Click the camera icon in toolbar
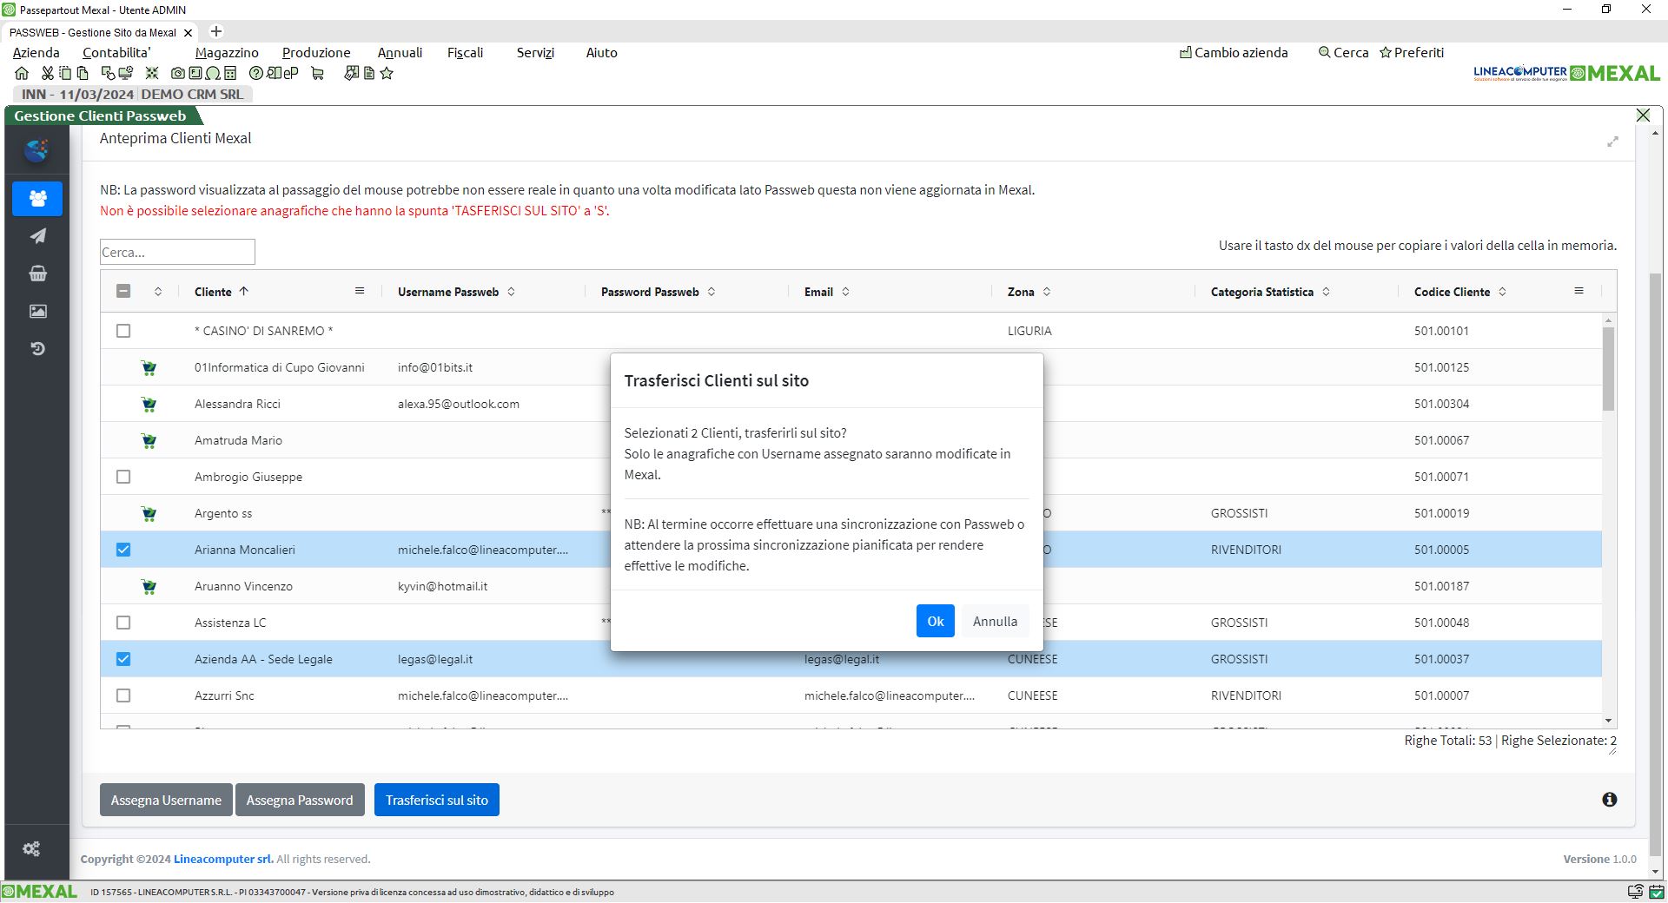1668x903 pixels. coord(178,74)
